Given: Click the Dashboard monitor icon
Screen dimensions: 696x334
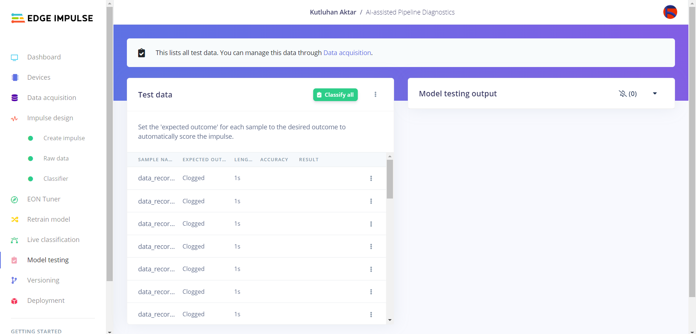Looking at the screenshot, I should (x=14, y=58).
